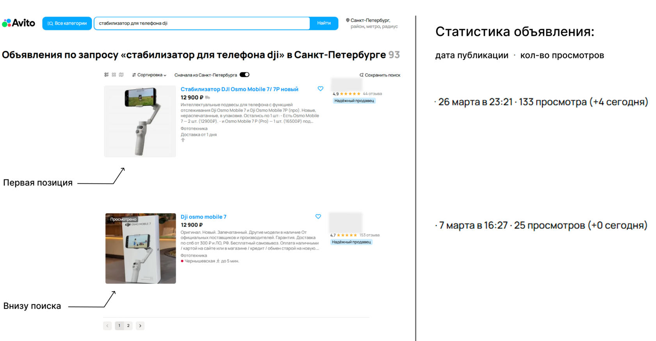
Task: Click the first listing description starting Интеллектуальные подвесы
Action: (x=250, y=113)
